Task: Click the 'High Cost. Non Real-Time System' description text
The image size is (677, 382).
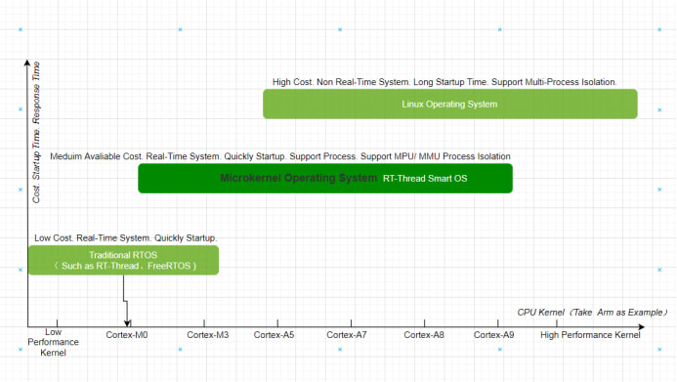Action: click(x=444, y=82)
